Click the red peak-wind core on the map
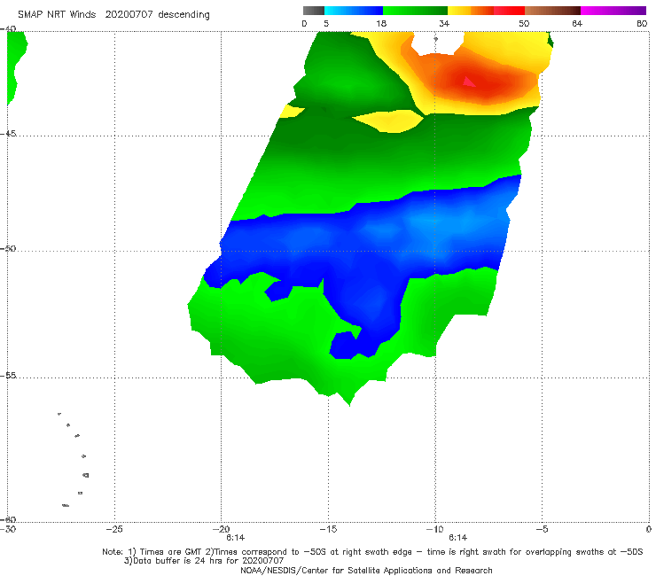 click(x=469, y=82)
